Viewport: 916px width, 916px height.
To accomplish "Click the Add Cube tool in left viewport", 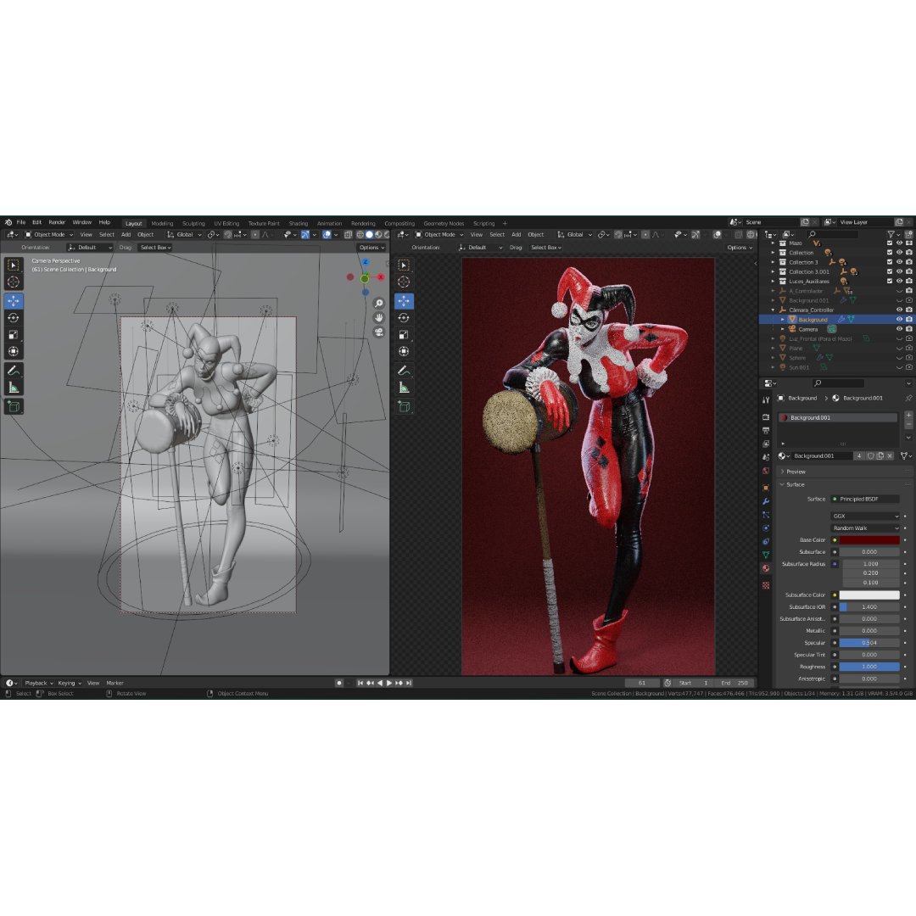I will pos(14,406).
